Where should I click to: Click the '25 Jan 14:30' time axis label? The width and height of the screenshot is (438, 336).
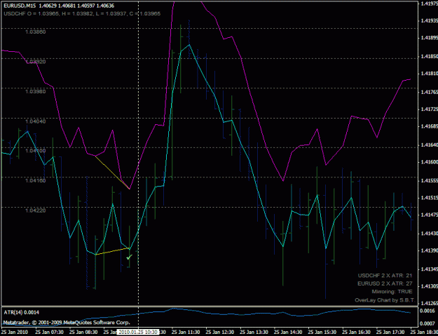coord(288,332)
